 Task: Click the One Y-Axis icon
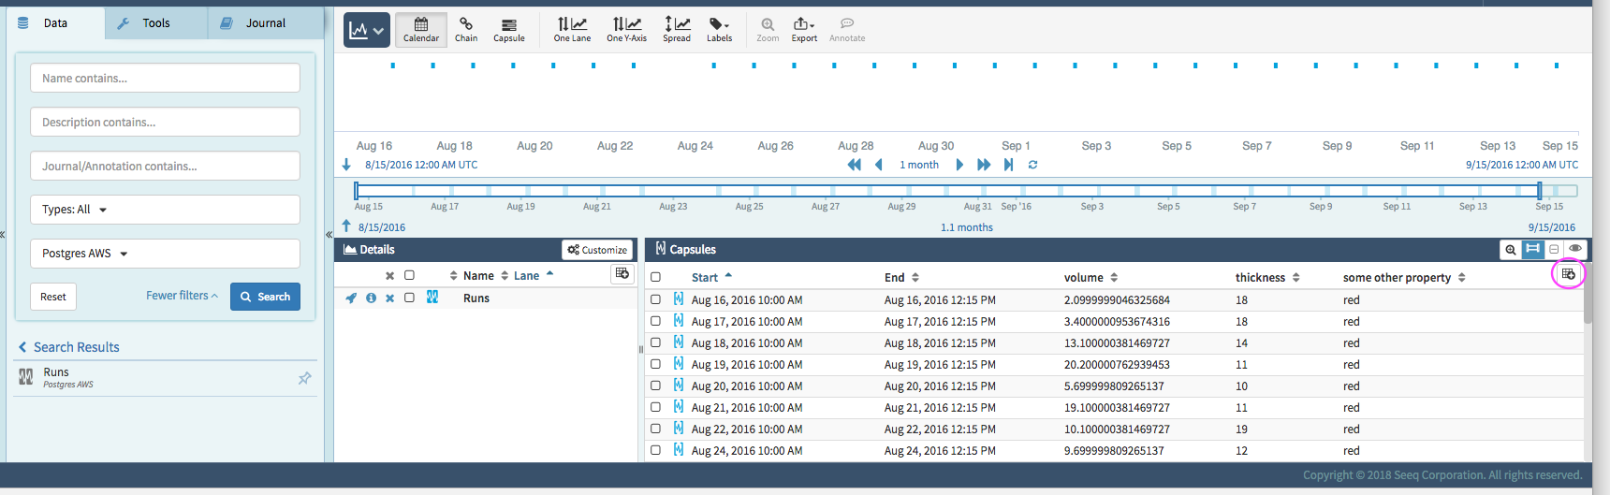click(x=626, y=30)
